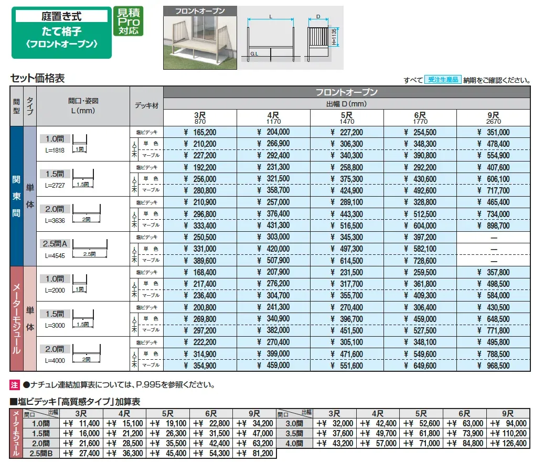Screen dimensions: 533x462
Task: Click the 庭置き式 label in the green banner
Action: tap(61, 16)
